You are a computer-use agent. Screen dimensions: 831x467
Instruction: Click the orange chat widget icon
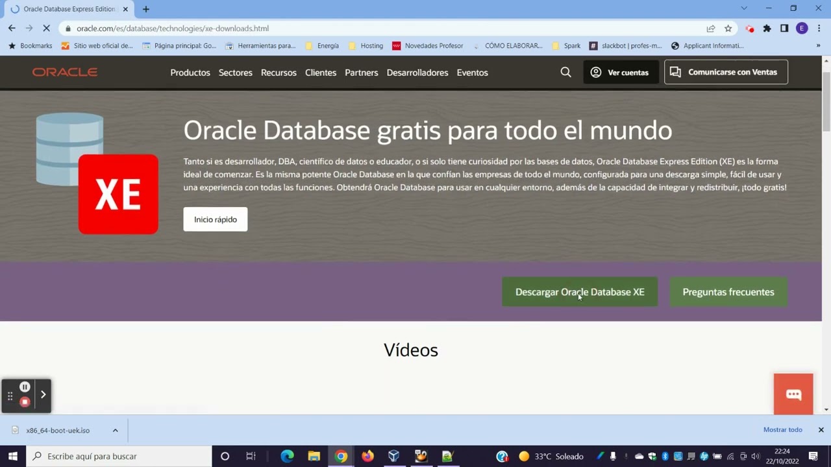pyautogui.click(x=793, y=394)
